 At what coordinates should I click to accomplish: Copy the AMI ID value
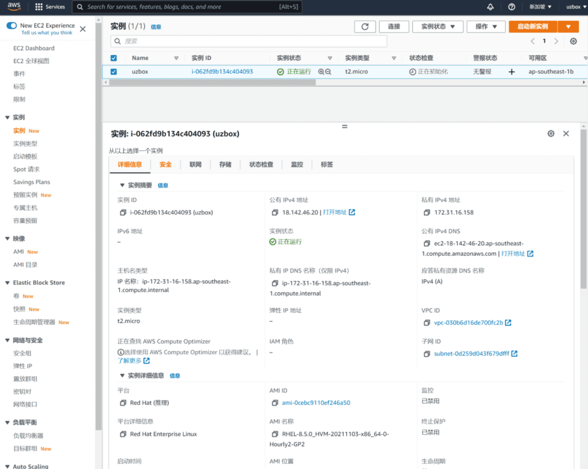(274, 403)
